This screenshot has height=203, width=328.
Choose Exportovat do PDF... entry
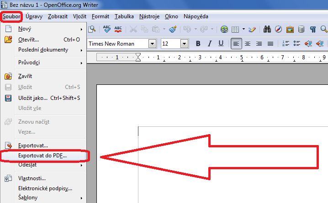click(43, 156)
